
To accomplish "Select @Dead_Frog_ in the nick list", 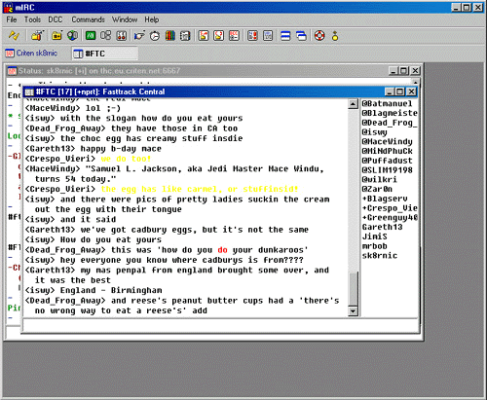I will click(x=390, y=123).
